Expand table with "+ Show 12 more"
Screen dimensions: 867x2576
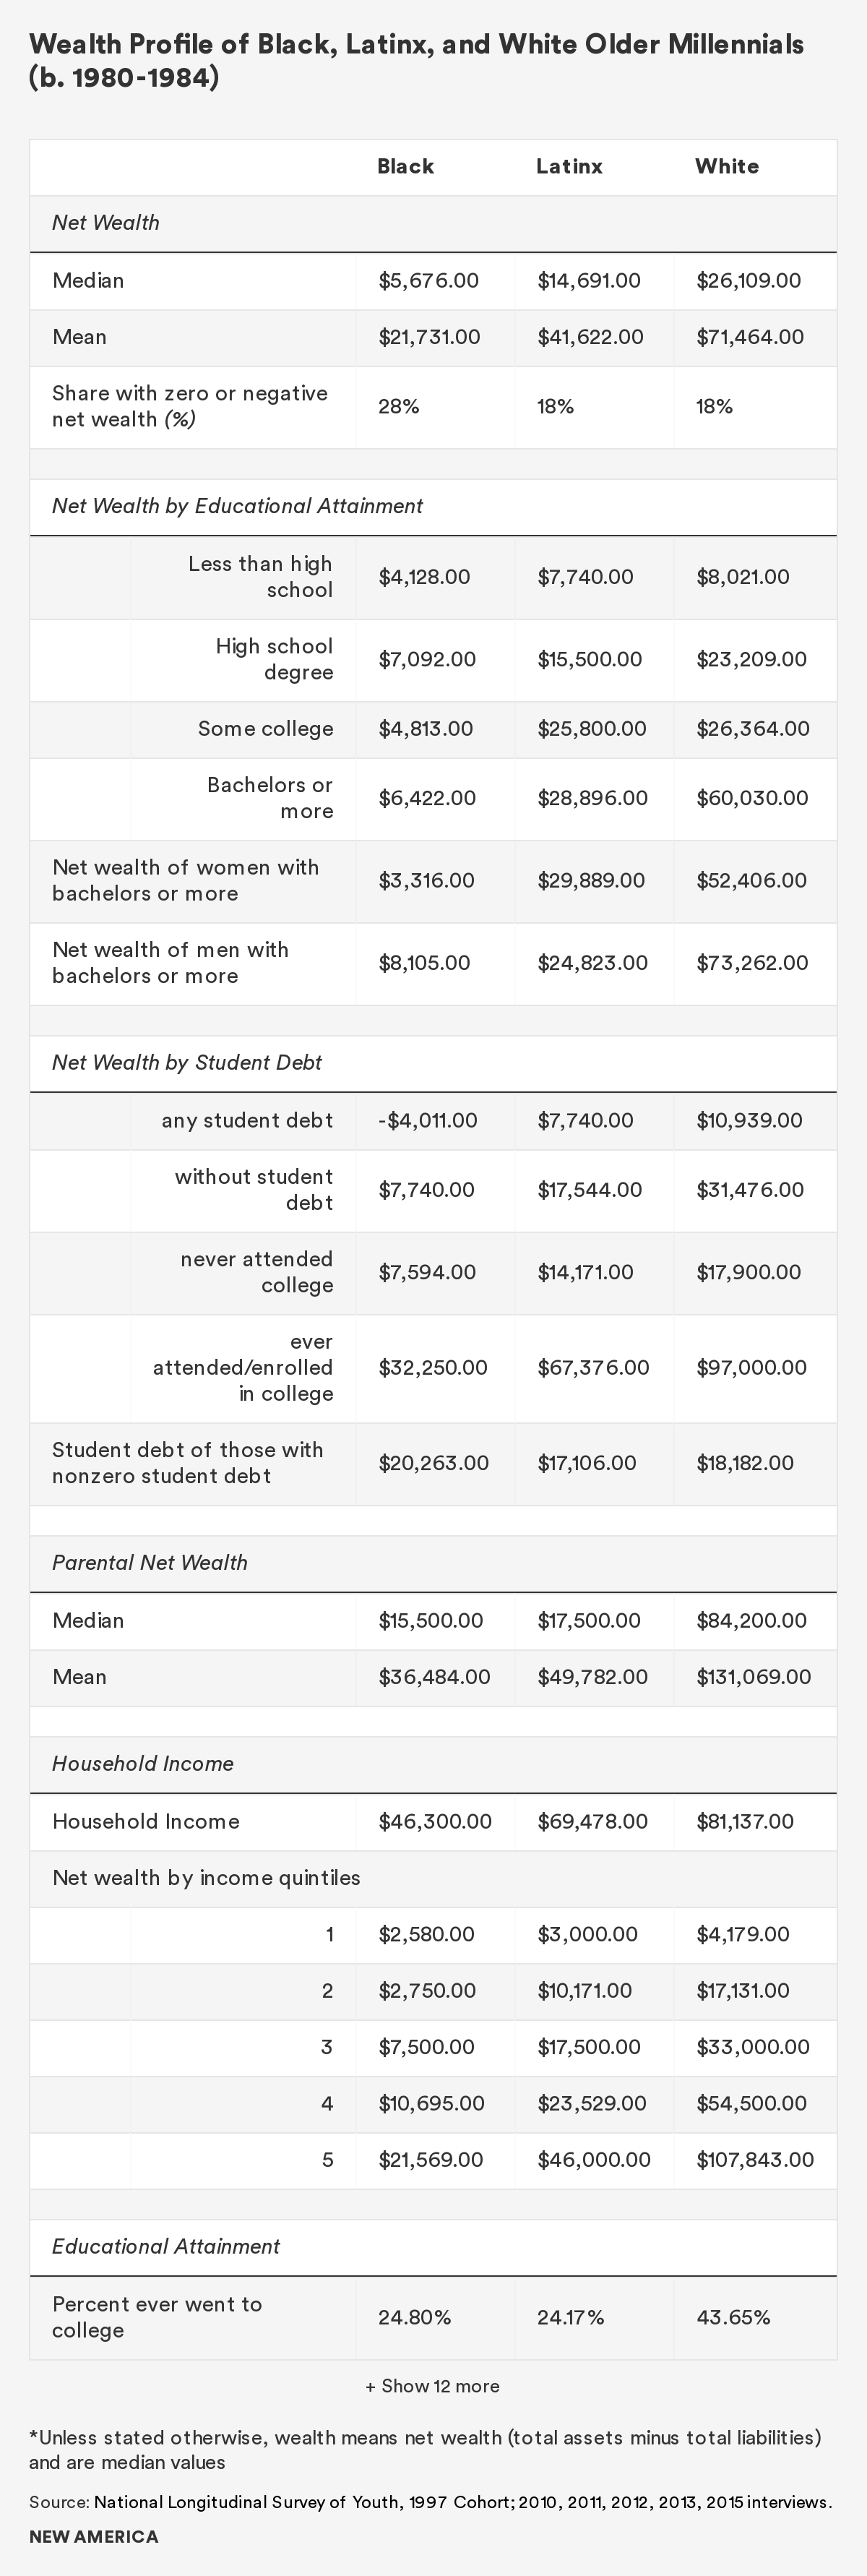pyautogui.click(x=432, y=2386)
